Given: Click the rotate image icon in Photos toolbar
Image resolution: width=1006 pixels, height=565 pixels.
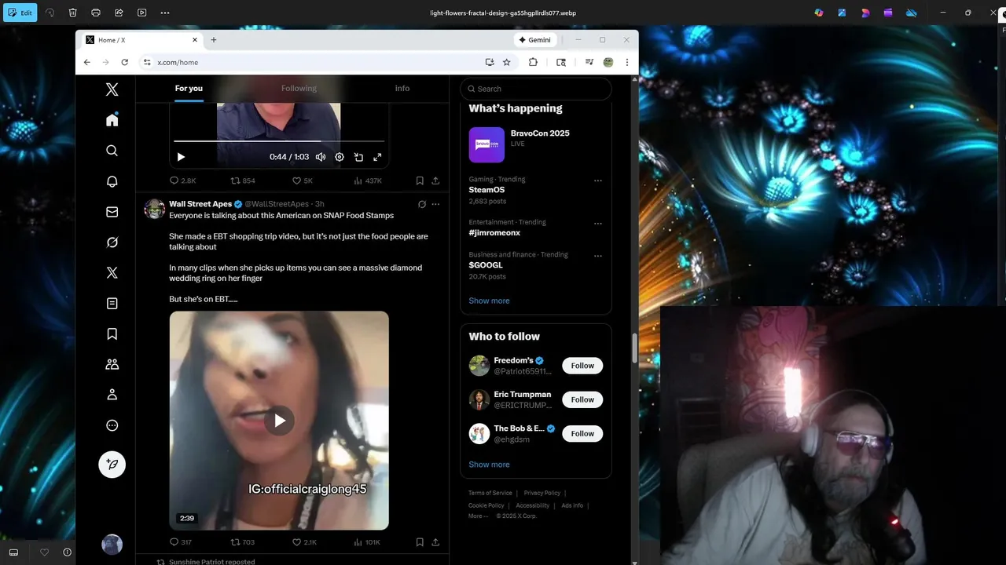Looking at the screenshot, I should [50, 13].
